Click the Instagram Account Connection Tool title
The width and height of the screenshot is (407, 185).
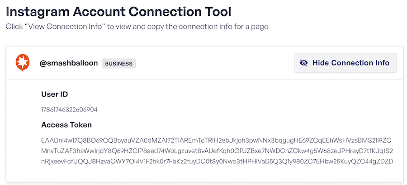(x=118, y=12)
